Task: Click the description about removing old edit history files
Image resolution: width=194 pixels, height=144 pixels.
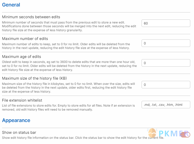Action: pyautogui.click(x=68, y=108)
